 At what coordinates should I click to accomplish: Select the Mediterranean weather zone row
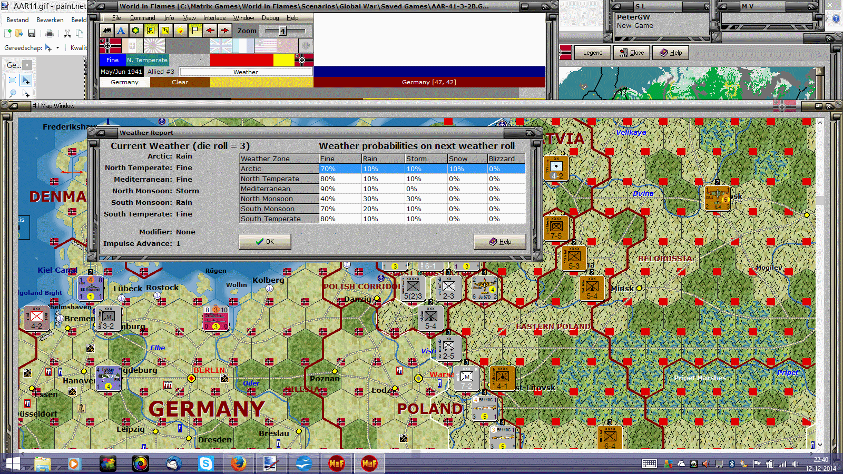pos(383,189)
